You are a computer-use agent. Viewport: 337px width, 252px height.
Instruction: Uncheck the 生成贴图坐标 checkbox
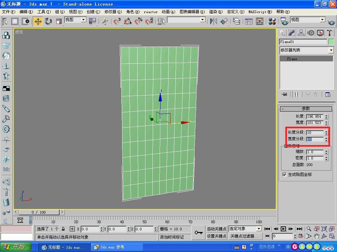tap(284, 175)
